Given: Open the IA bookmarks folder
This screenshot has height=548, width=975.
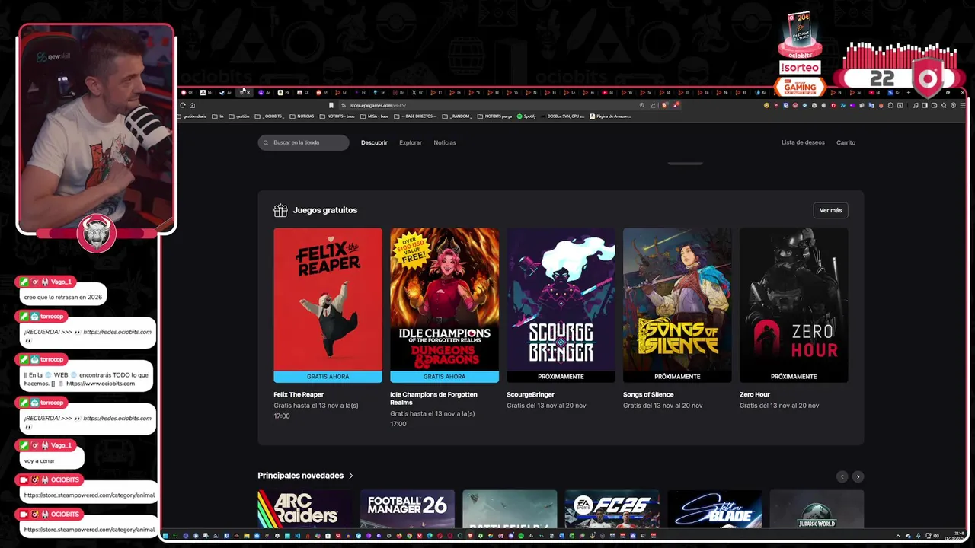Looking at the screenshot, I should 218,116.
